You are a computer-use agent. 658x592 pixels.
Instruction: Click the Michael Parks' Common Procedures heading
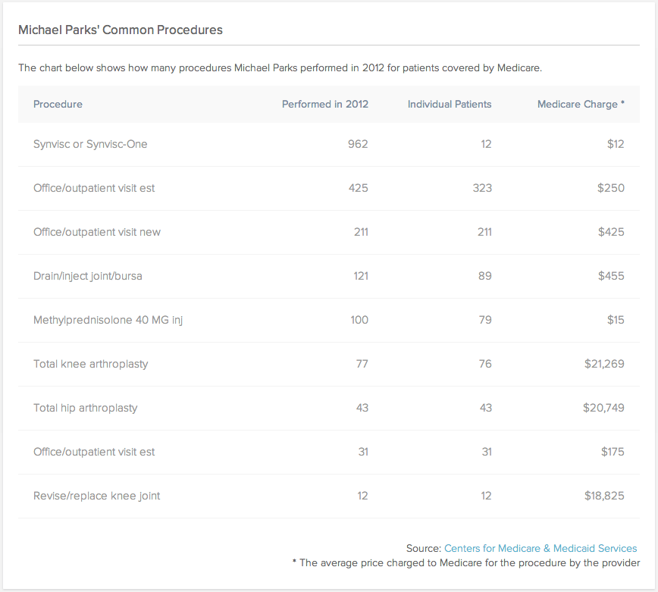click(121, 30)
